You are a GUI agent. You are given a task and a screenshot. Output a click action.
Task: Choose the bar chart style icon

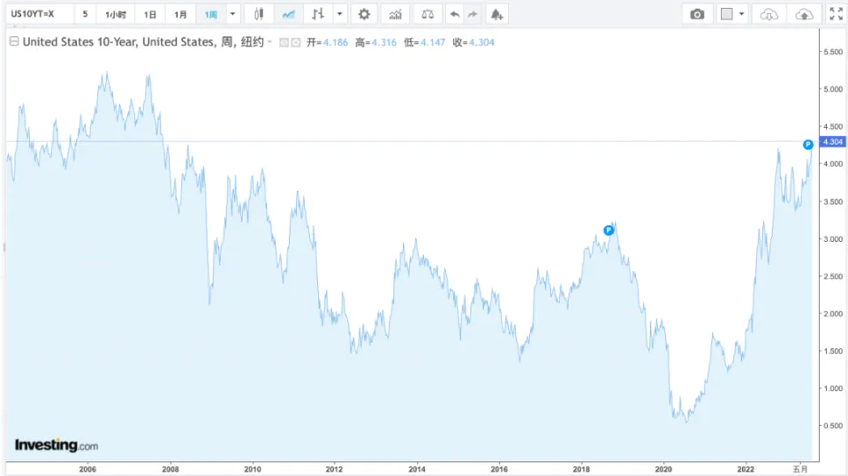tap(318, 14)
